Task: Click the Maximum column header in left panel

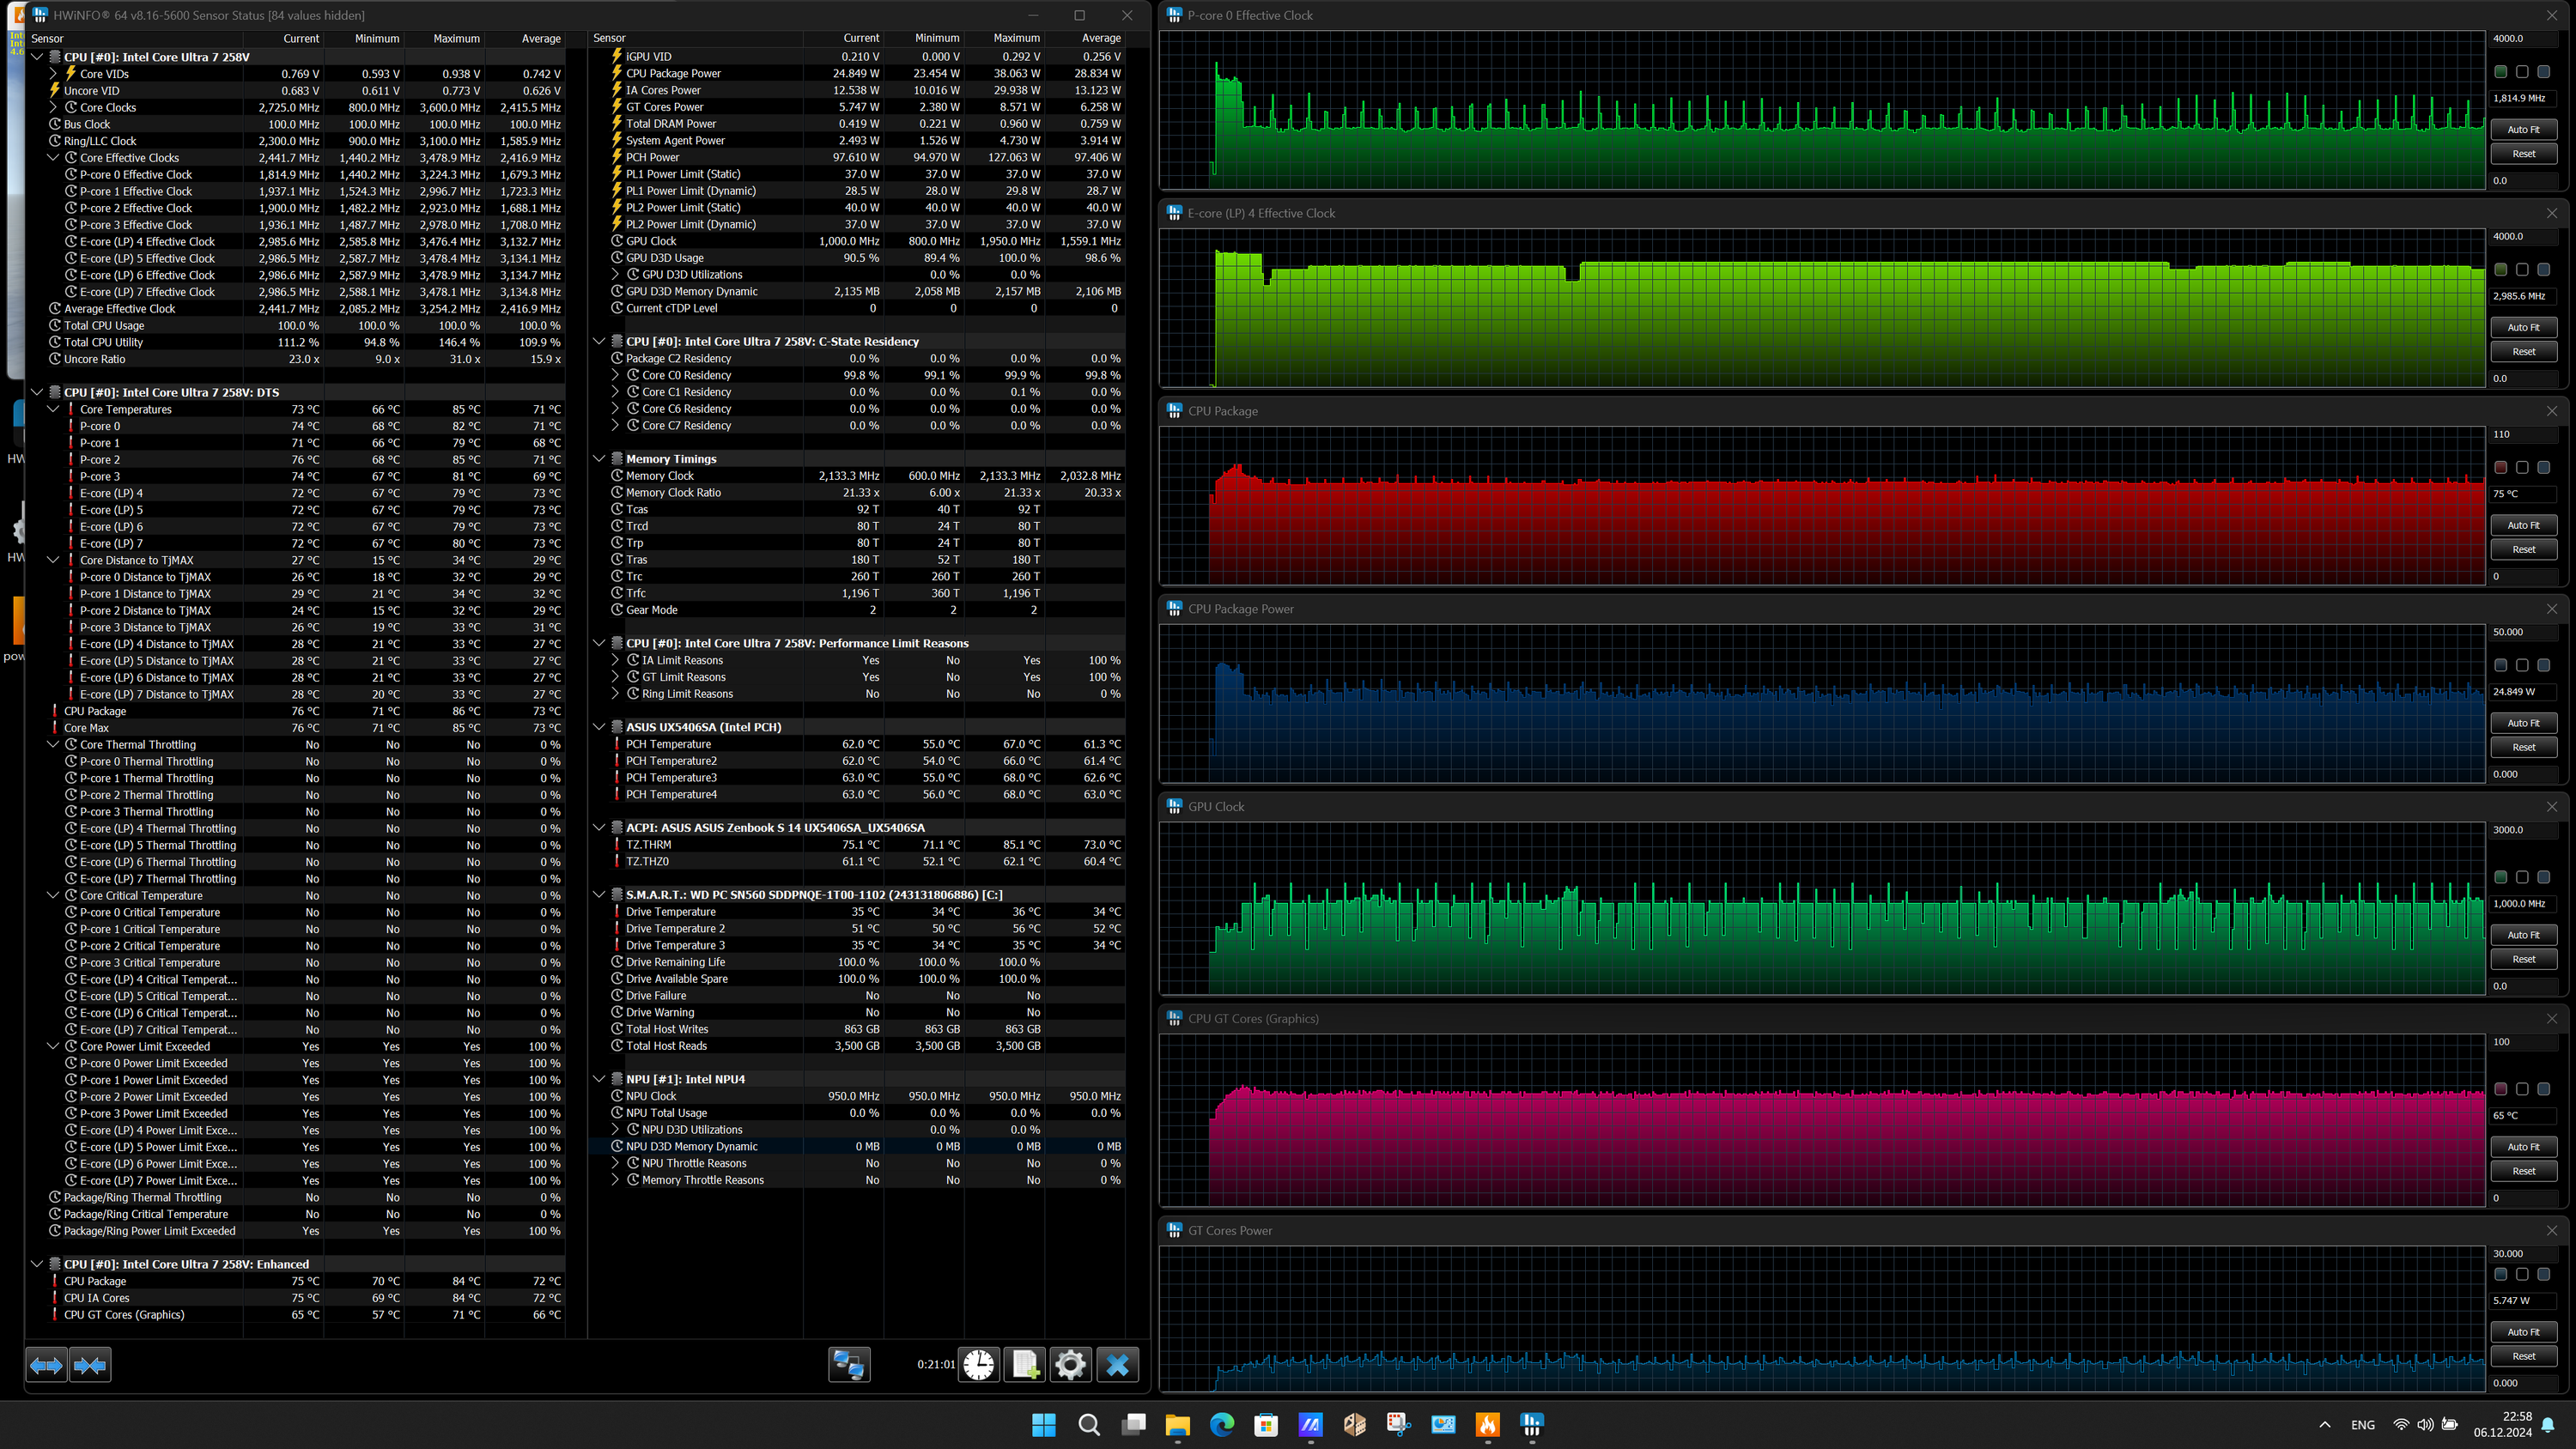Action: click(x=456, y=39)
